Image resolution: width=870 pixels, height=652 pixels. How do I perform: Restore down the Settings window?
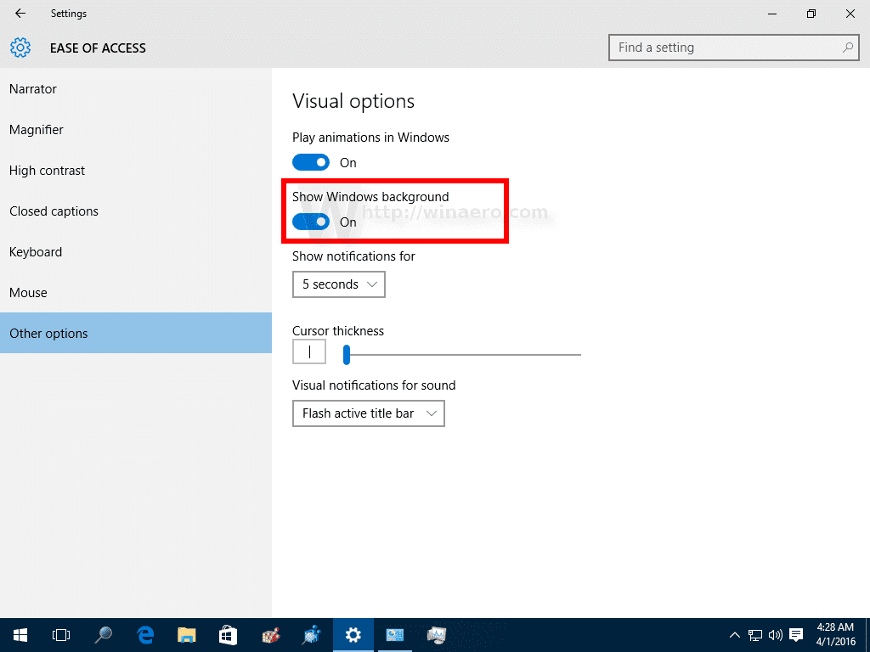pos(811,14)
